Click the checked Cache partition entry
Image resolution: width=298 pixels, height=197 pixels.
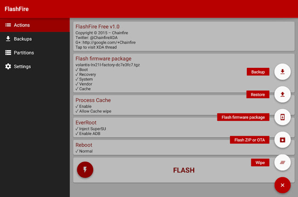tap(83, 89)
